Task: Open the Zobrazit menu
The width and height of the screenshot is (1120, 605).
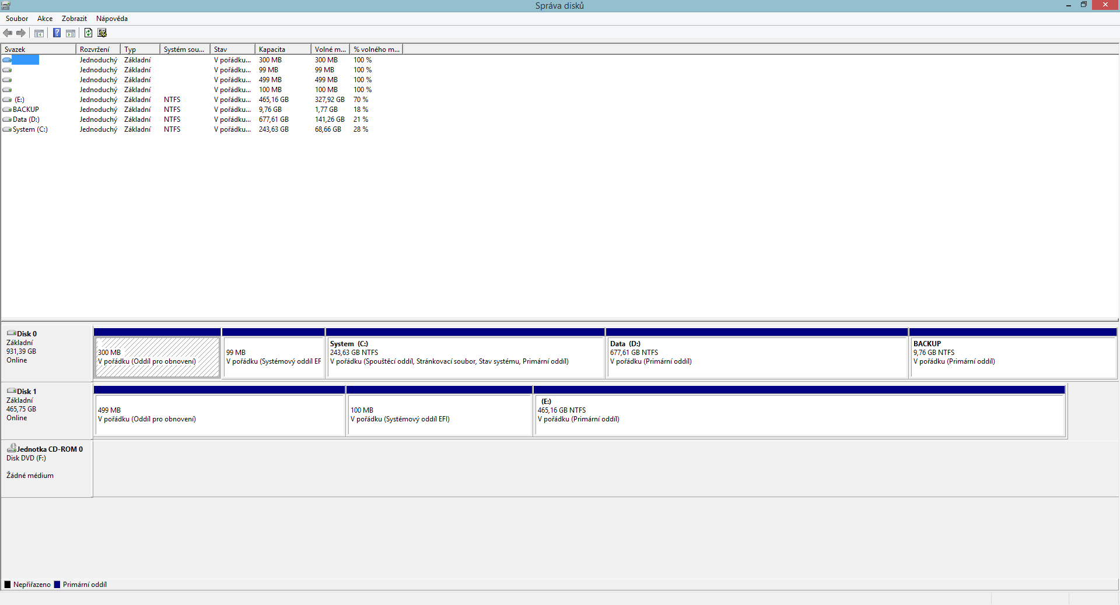Action: [74, 19]
